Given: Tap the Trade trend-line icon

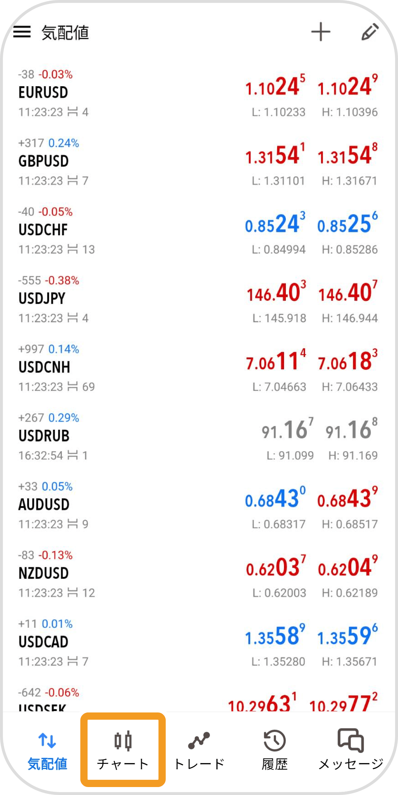Looking at the screenshot, I should click(x=199, y=740).
